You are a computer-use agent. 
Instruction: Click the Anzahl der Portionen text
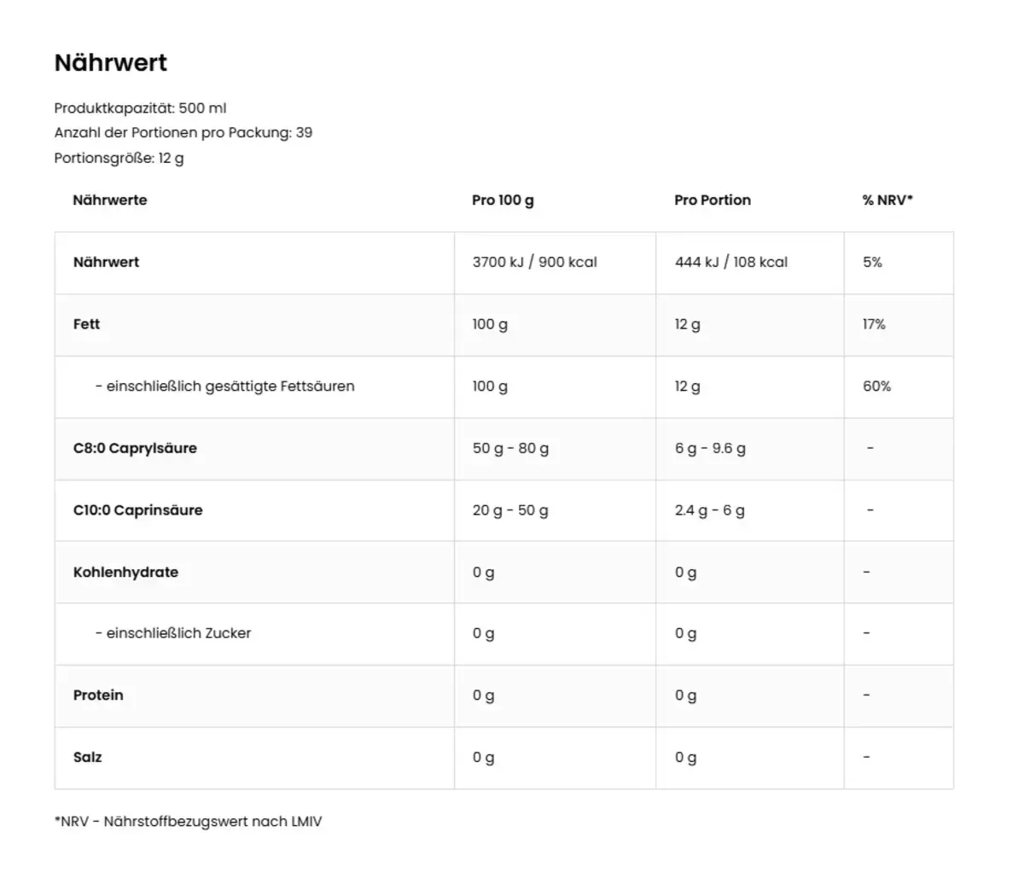(183, 133)
